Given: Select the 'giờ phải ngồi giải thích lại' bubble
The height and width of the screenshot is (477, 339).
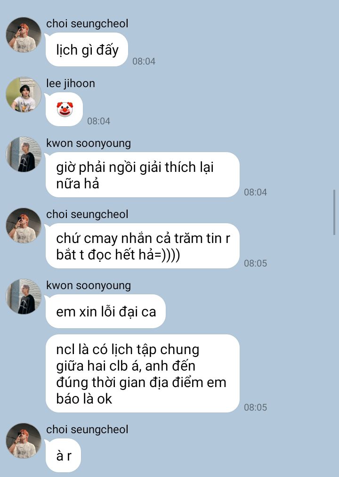Looking at the screenshot, I should [142, 175].
